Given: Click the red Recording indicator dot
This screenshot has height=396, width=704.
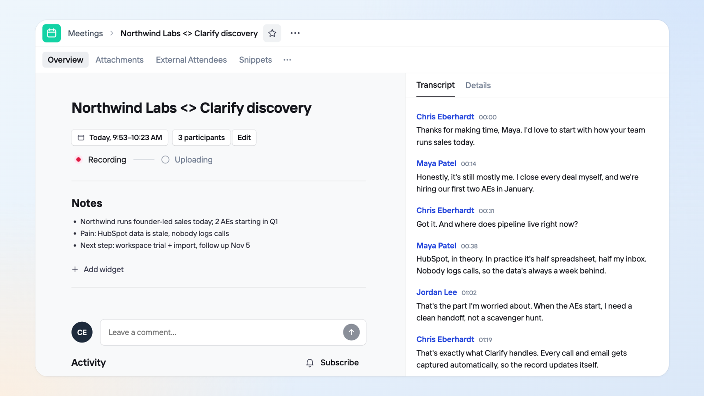Looking at the screenshot, I should (78, 159).
